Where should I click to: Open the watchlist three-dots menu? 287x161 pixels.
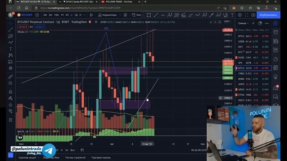tap(267, 23)
